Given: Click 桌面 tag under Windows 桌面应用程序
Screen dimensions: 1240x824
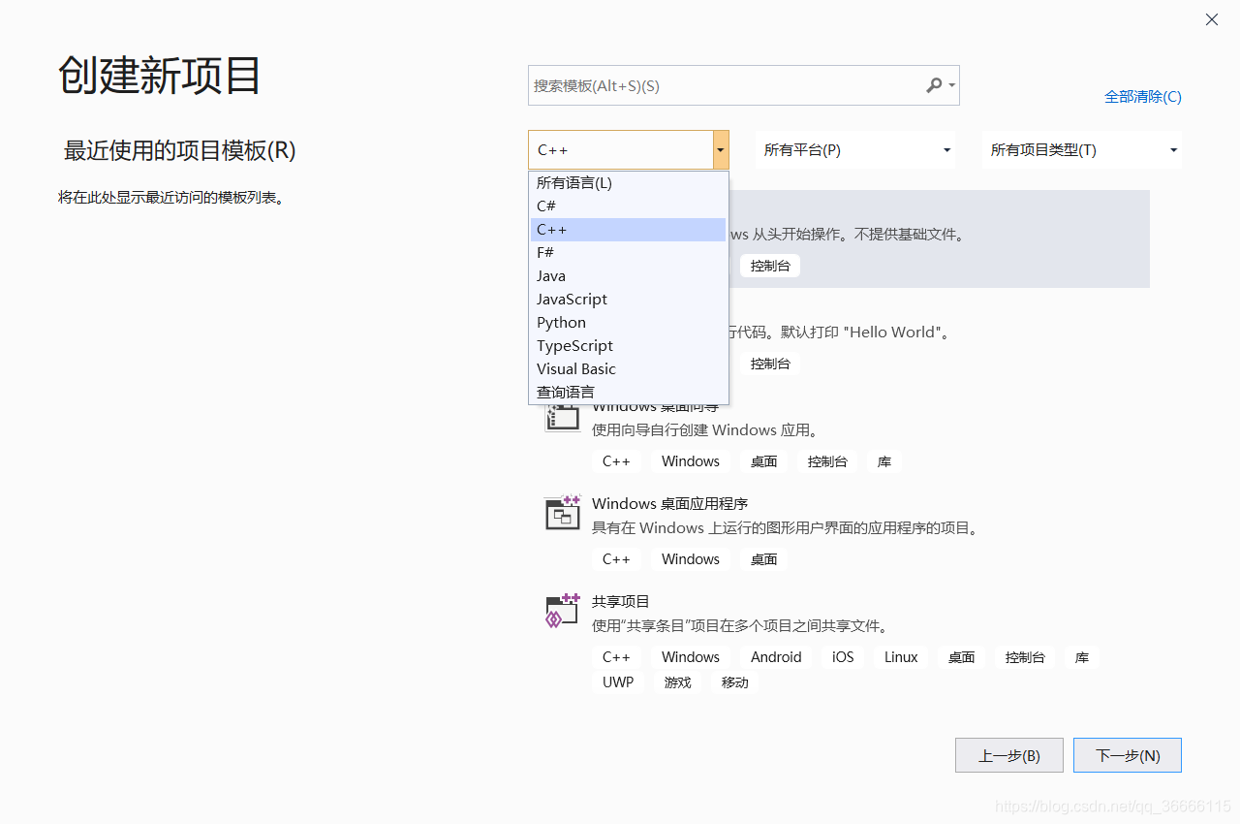Looking at the screenshot, I should (x=764, y=559).
